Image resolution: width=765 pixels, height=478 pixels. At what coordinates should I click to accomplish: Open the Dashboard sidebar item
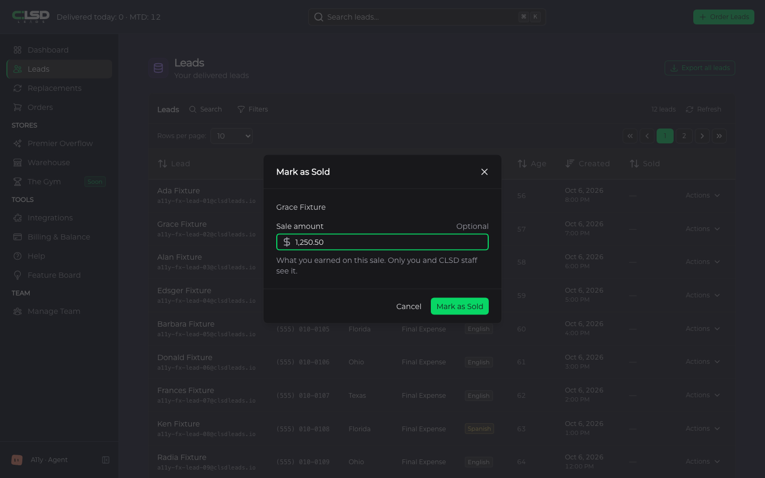pyautogui.click(x=59, y=50)
